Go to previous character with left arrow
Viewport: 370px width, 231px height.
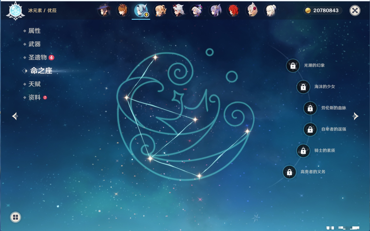(x=15, y=116)
